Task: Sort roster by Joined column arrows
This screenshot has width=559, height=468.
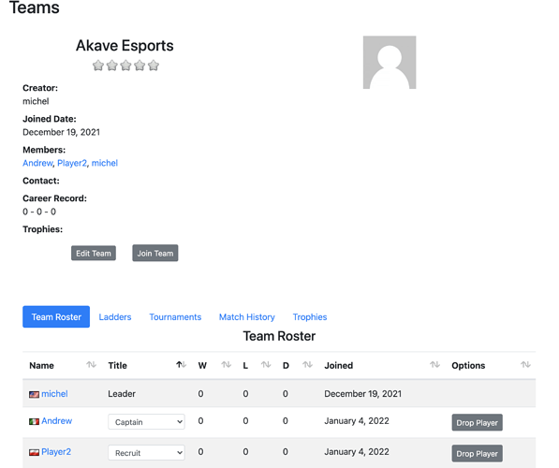Action: tap(434, 365)
